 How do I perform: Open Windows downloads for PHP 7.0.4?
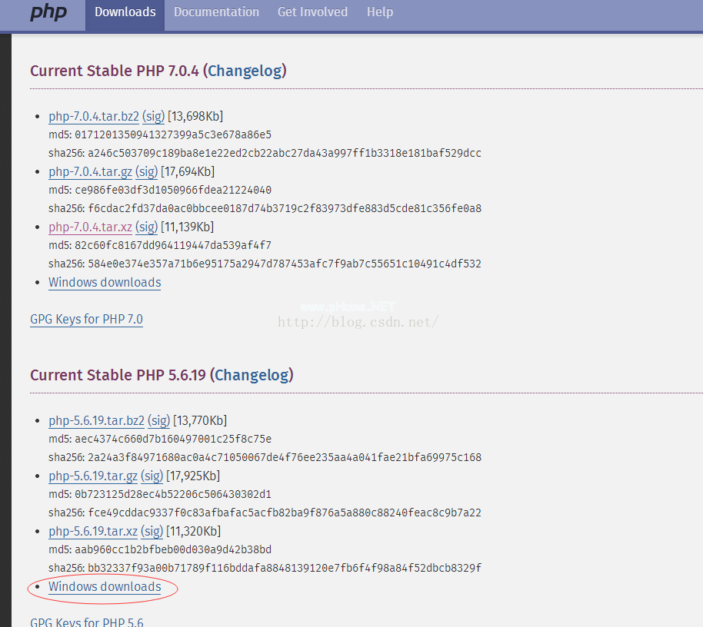[105, 283]
